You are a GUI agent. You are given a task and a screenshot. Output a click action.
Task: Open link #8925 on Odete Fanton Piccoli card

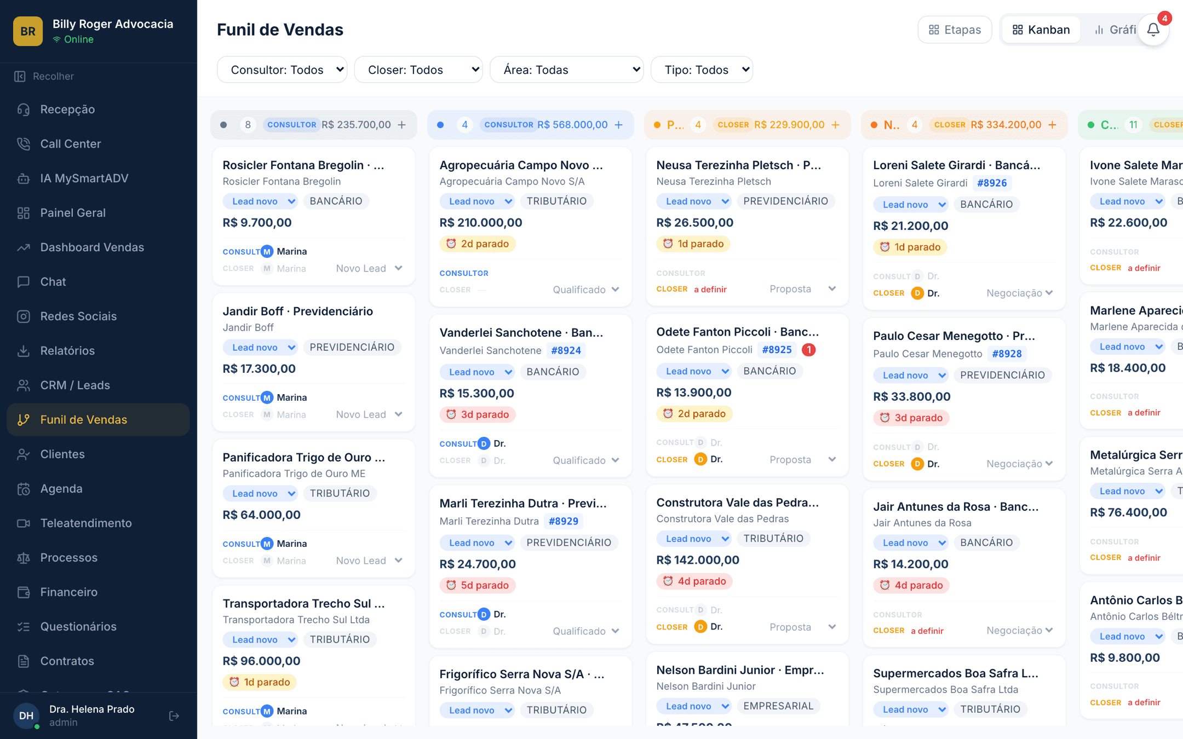pyautogui.click(x=777, y=350)
